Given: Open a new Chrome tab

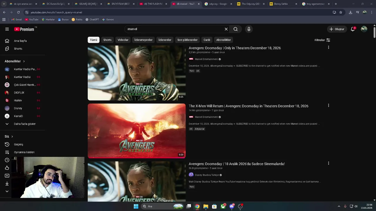Looking at the screenshot, I should click(x=336, y=4).
